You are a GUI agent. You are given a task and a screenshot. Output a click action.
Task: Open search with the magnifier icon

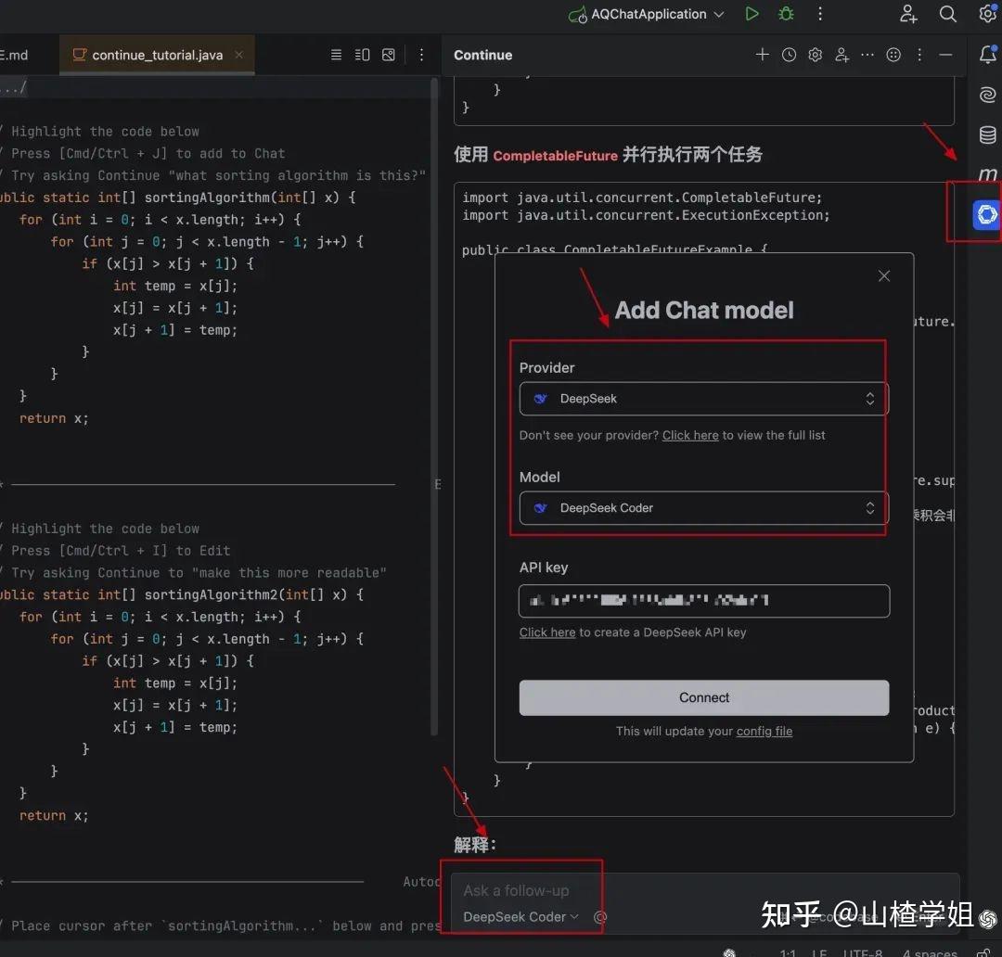(x=947, y=14)
